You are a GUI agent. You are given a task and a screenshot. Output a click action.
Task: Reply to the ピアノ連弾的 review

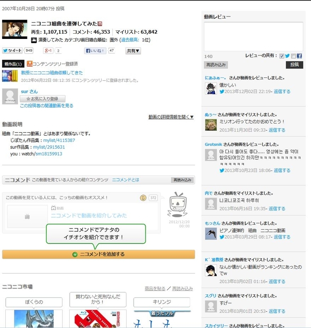pyautogui.click(x=282, y=237)
